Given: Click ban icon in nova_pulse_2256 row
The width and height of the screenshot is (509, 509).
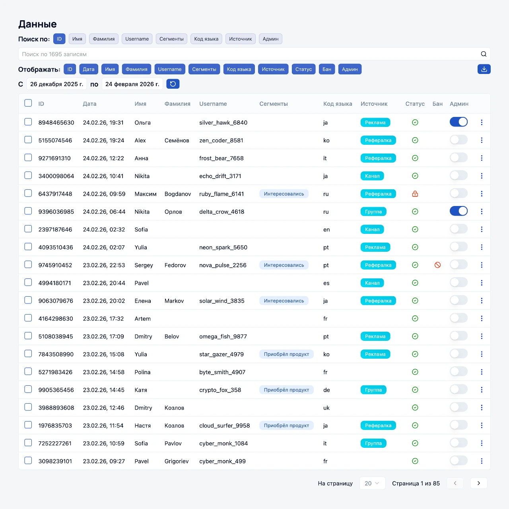Looking at the screenshot, I should coord(437,265).
